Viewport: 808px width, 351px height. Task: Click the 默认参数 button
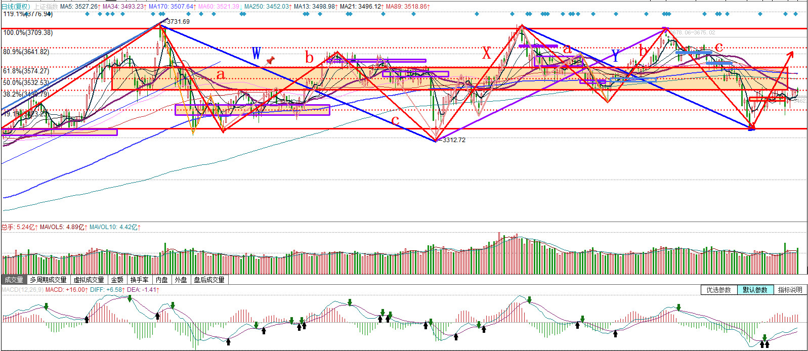coord(755,290)
